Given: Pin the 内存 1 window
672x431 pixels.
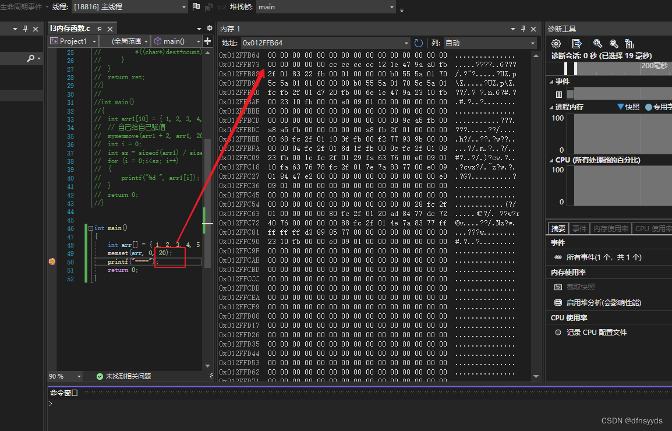Looking at the screenshot, I should (x=524, y=29).
